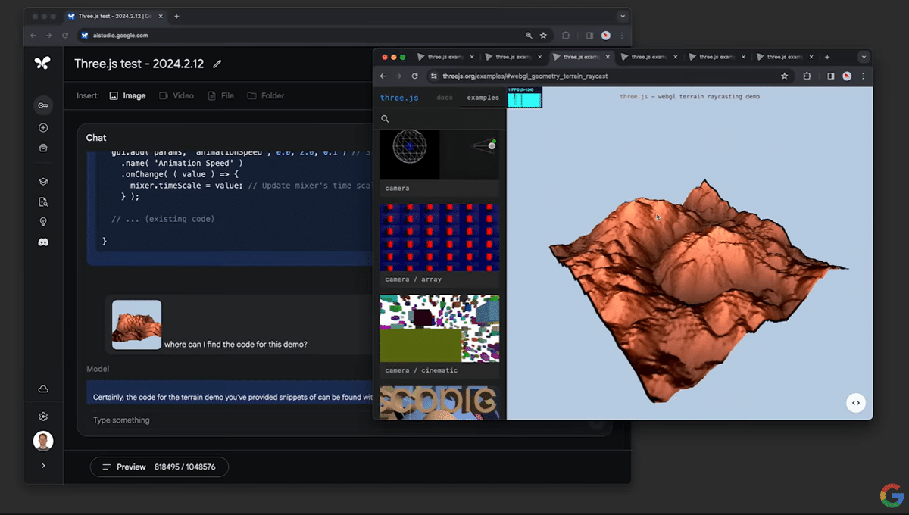Bookmark the three.js page with star
The height and width of the screenshot is (515, 909).
pyautogui.click(x=785, y=76)
